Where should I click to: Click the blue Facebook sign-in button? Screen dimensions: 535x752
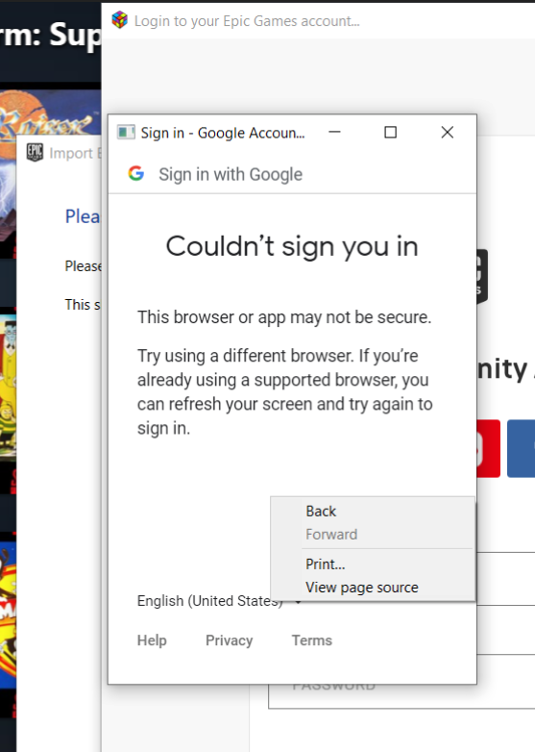pyautogui.click(x=522, y=448)
